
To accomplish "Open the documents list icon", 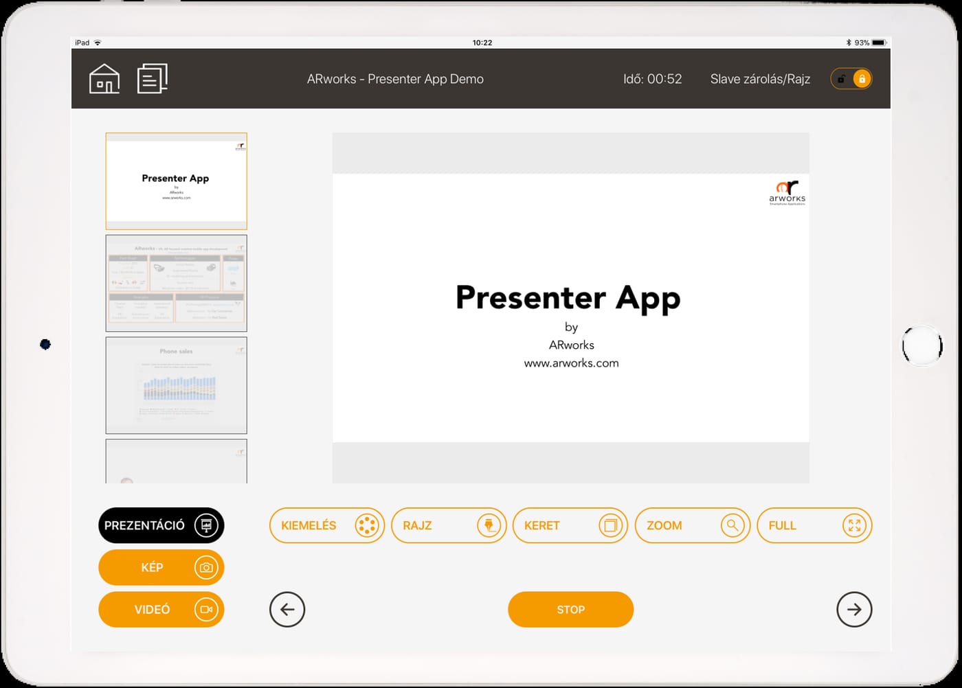I will point(153,78).
